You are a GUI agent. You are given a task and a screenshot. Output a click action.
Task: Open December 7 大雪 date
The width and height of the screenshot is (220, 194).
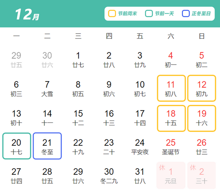[47, 89]
